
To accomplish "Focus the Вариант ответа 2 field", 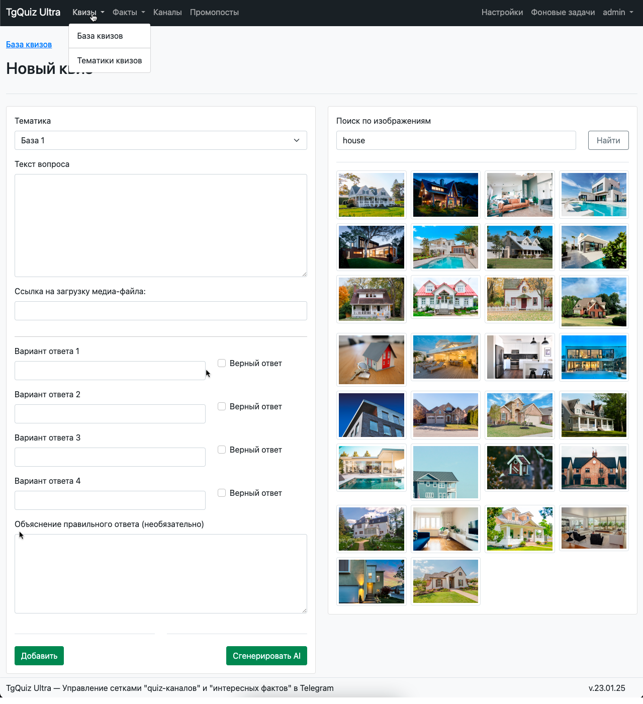I will [x=110, y=414].
